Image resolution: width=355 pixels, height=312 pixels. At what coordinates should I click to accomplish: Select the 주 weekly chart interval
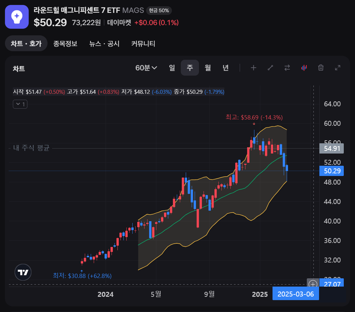[x=190, y=68]
